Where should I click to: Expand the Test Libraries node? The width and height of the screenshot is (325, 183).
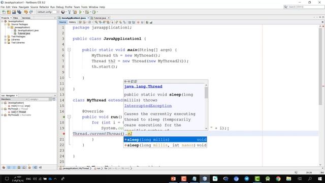(6, 43)
